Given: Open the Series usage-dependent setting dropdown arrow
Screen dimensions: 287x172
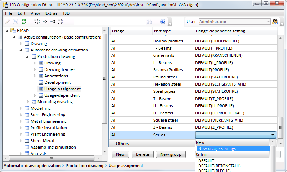Looking at the screenshot, I should click(273, 135).
